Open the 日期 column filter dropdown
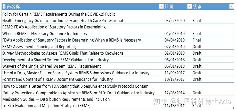Image resolution: width=237 pixels, height=111 pixels. pos(190,6)
